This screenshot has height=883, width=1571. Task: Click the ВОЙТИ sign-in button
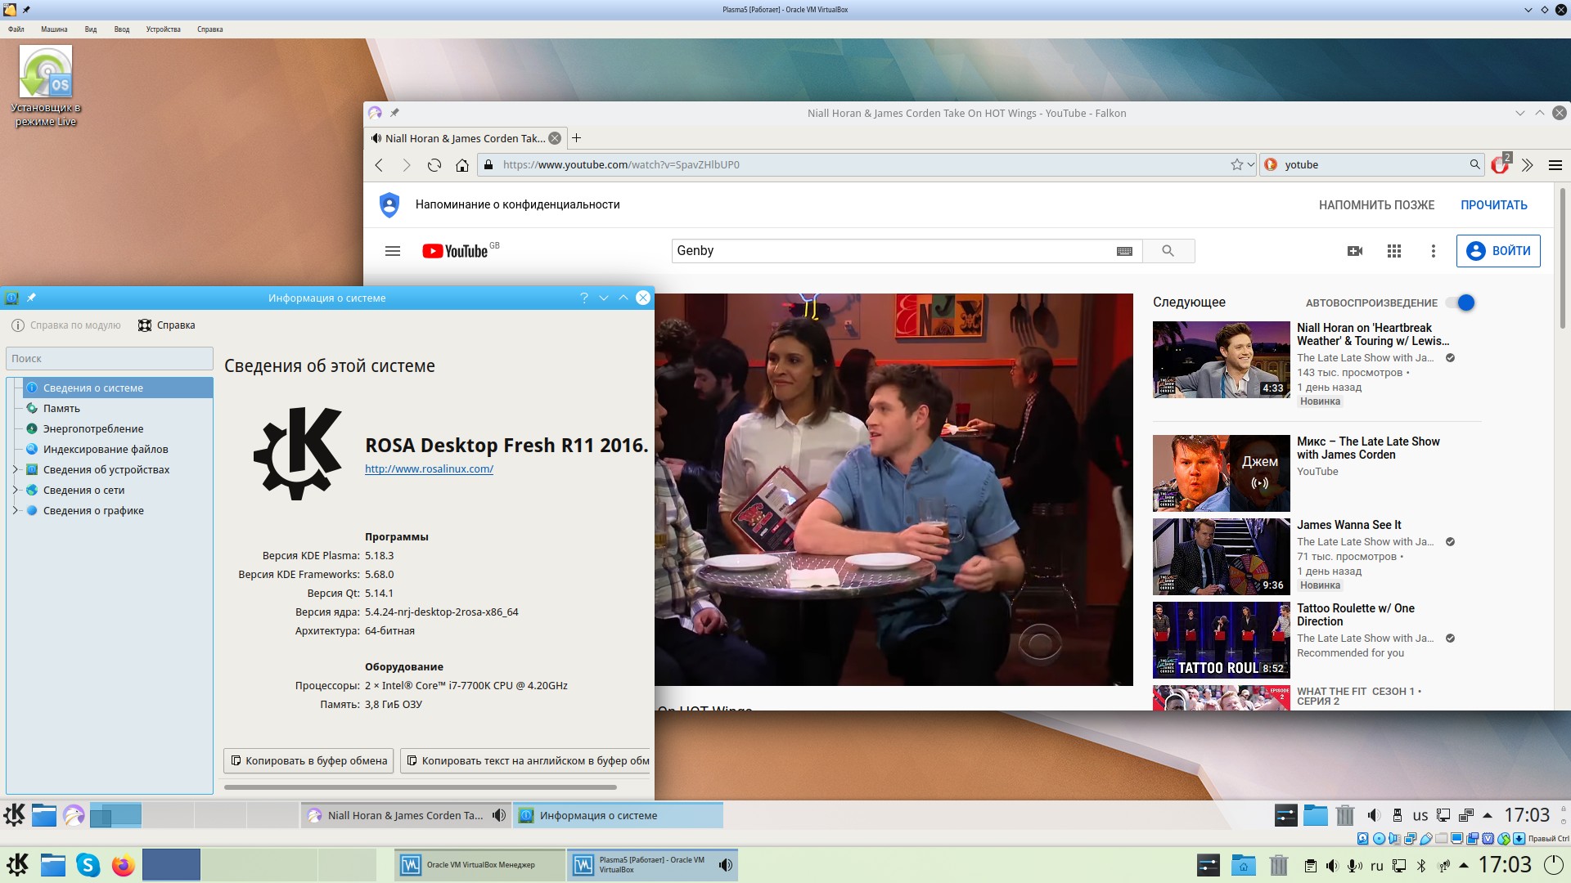(1497, 251)
